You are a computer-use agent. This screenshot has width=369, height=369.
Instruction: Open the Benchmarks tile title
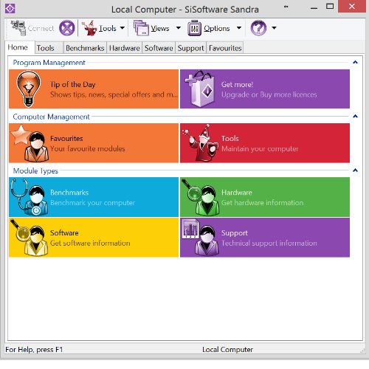(69, 193)
